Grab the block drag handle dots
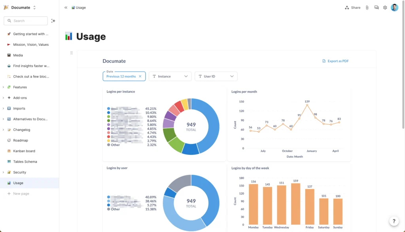Image resolution: width=405 pixels, height=232 pixels. click(x=72, y=53)
